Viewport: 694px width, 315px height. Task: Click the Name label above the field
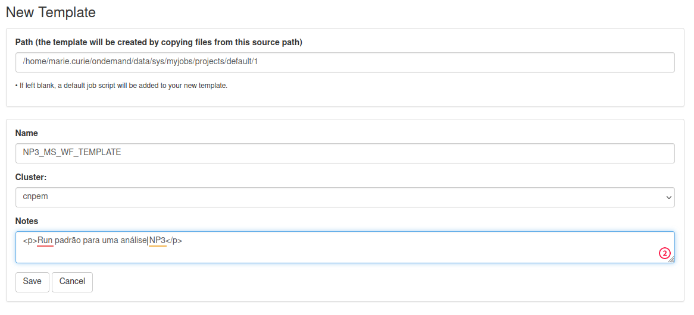point(27,133)
